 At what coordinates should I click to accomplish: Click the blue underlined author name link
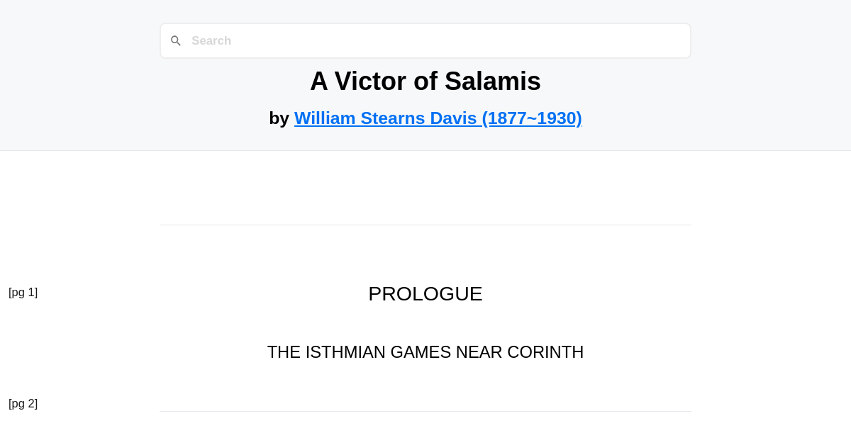point(438,118)
